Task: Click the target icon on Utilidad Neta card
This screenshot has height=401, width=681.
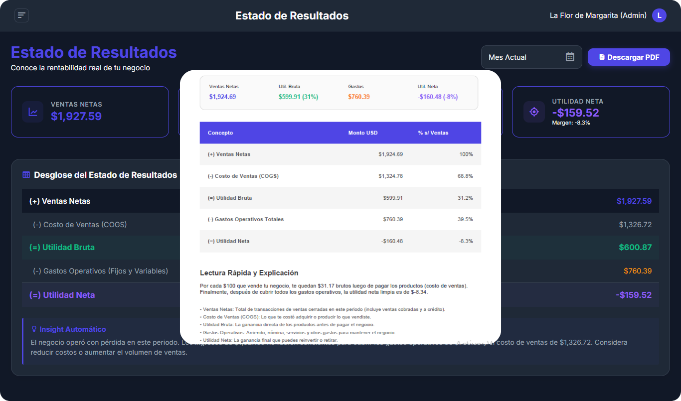Action: [534, 112]
